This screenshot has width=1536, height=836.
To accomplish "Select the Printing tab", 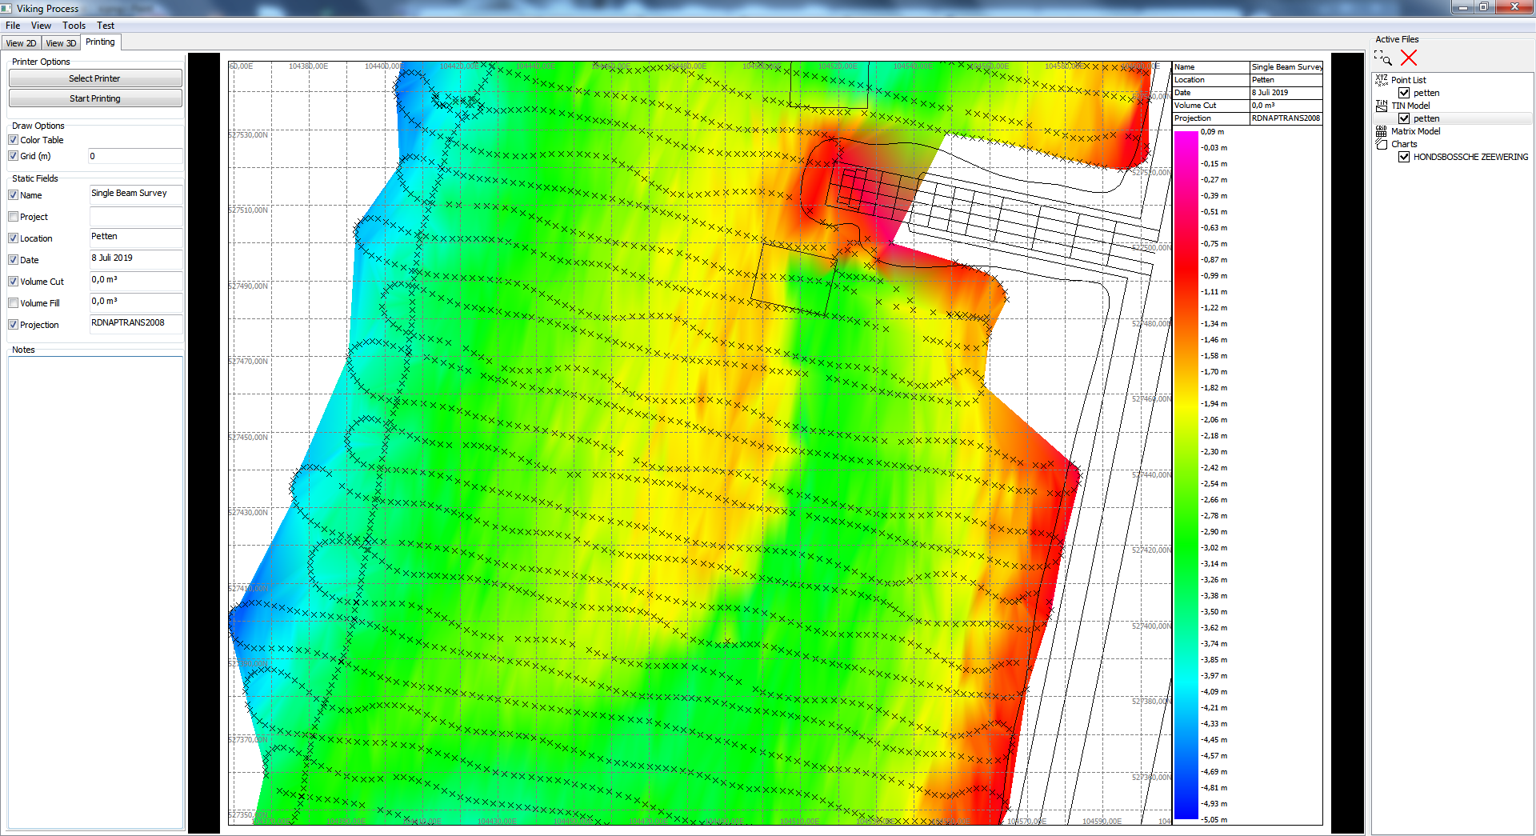I will click(x=100, y=42).
